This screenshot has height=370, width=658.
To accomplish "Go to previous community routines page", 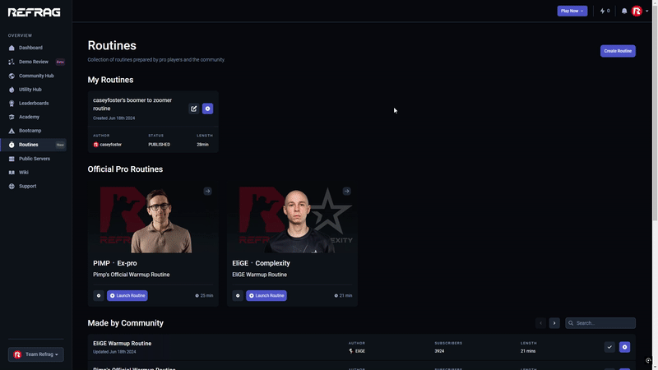I will [x=540, y=323].
